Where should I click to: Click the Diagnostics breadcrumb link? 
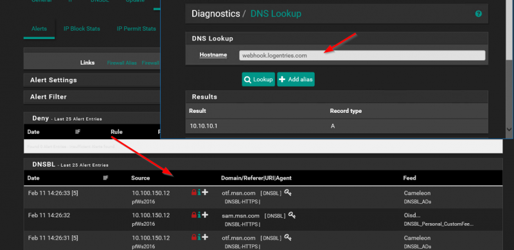point(216,13)
